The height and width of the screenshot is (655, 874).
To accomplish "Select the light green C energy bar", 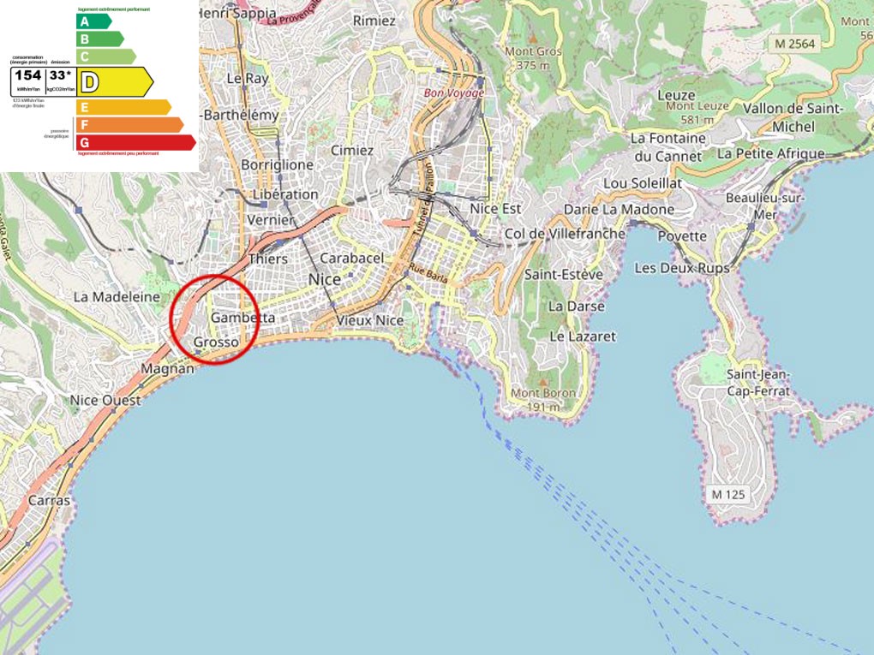I will 105,57.
